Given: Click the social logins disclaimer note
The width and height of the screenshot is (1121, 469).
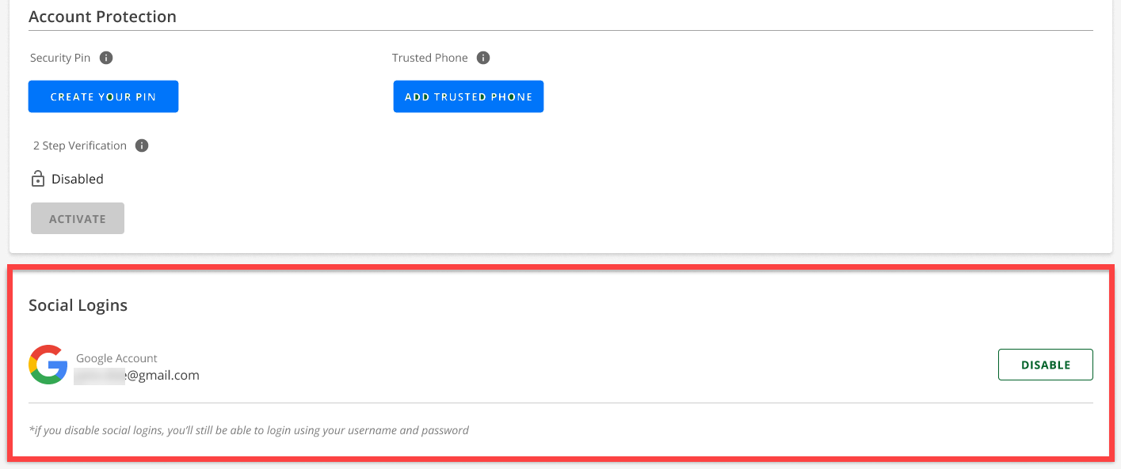Looking at the screenshot, I should pos(249,429).
